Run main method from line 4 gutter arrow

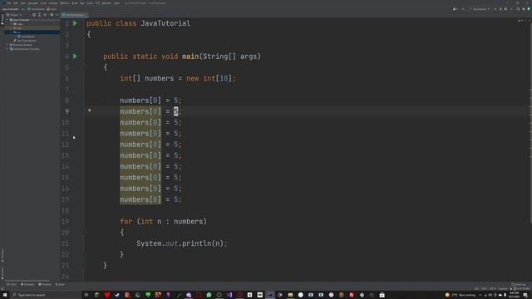click(x=75, y=56)
